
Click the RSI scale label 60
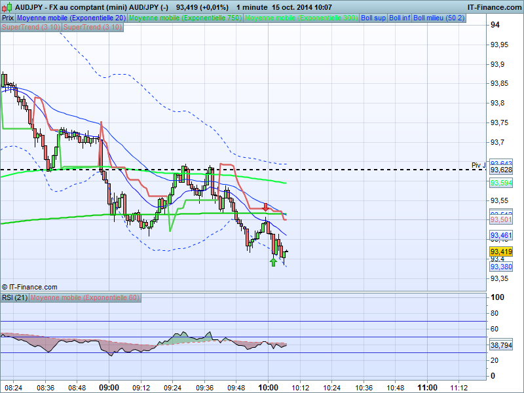(x=495, y=329)
